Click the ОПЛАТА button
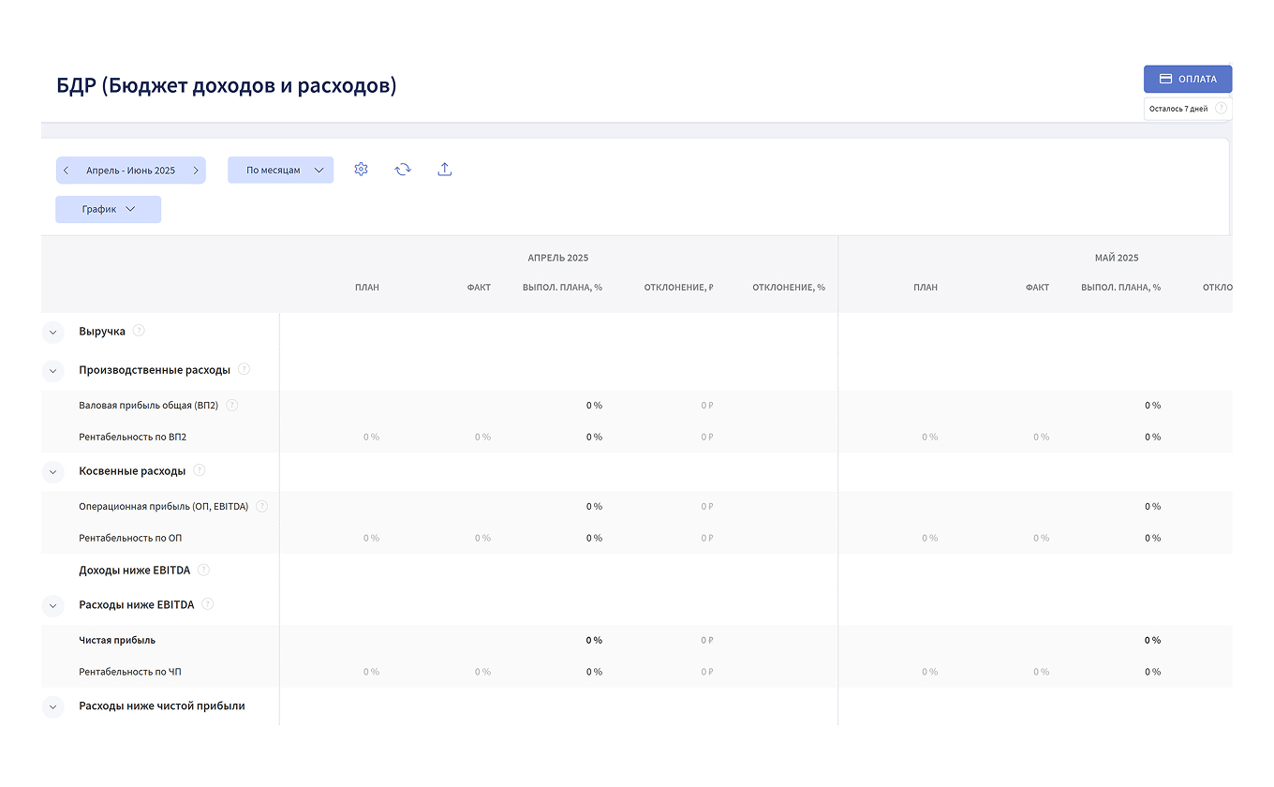 pyautogui.click(x=1187, y=80)
